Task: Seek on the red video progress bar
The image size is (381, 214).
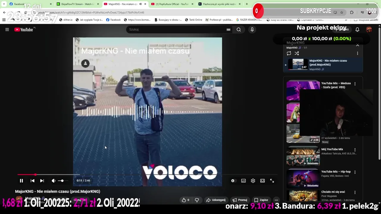Action: coord(147,174)
